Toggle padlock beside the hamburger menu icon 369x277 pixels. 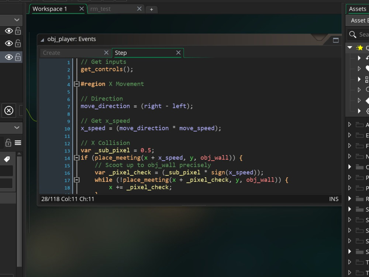click(8, 143)
